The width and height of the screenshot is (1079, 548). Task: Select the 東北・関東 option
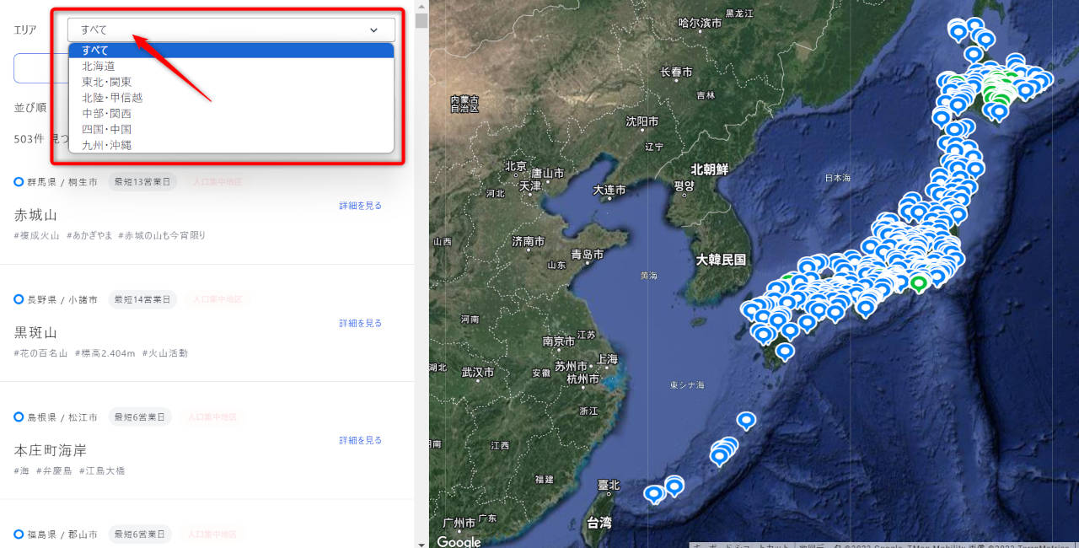[x=107, y=82]
